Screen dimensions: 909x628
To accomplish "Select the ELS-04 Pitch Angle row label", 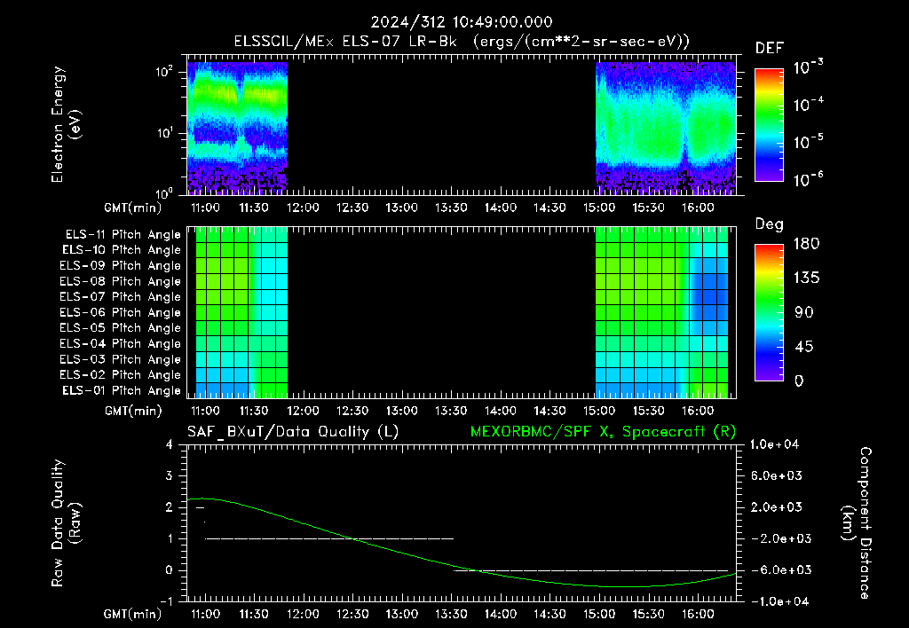I will coord(120,343).
